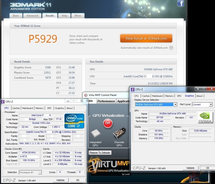This screenshot has height=184, width=215.
Task: Click OK in right CPU-Z window
Action: [207, 168]
